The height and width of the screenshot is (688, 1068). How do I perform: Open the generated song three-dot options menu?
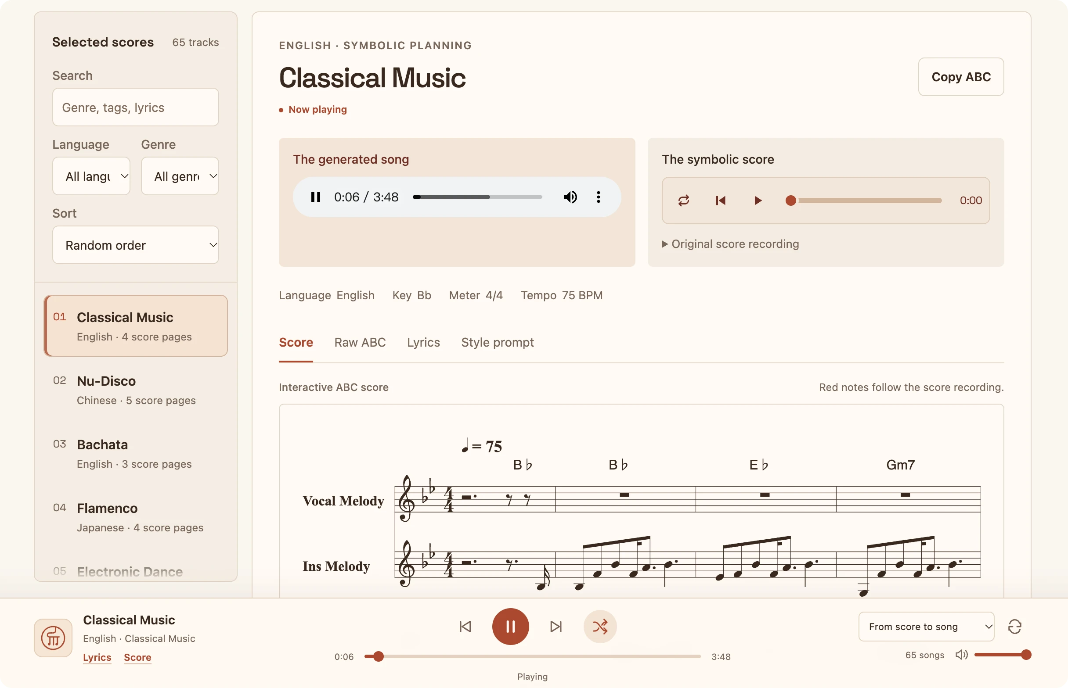click(x=598, y=197)
